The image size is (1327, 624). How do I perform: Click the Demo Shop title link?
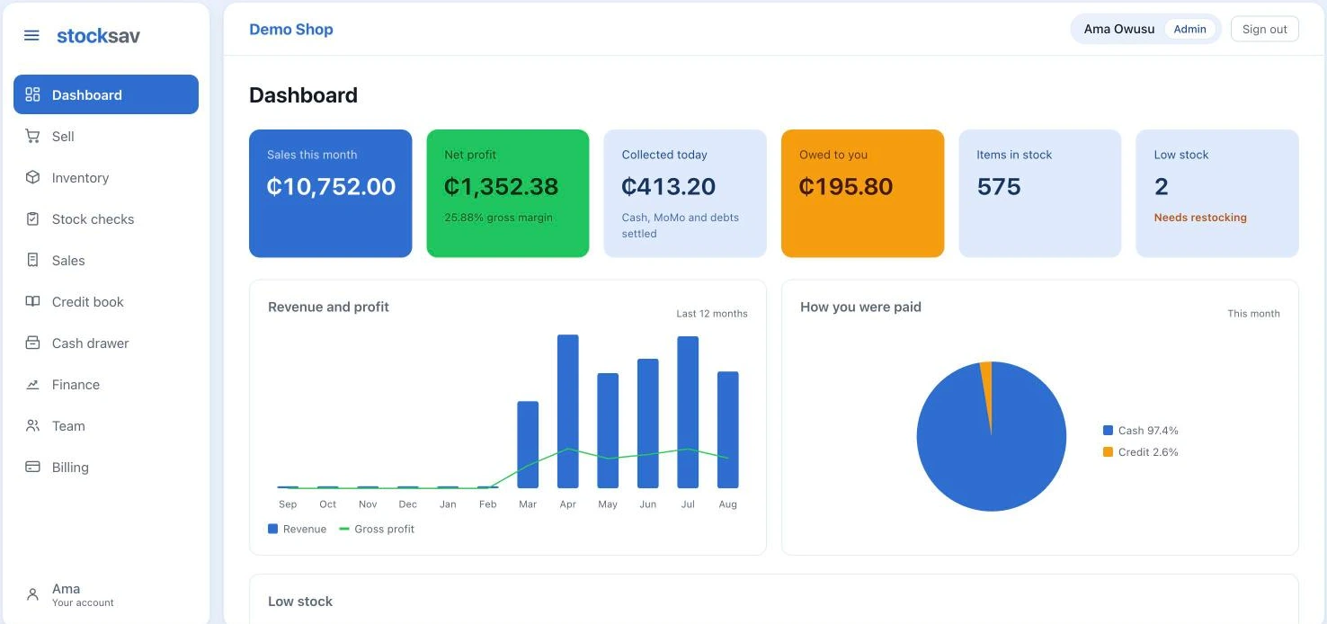291,29
